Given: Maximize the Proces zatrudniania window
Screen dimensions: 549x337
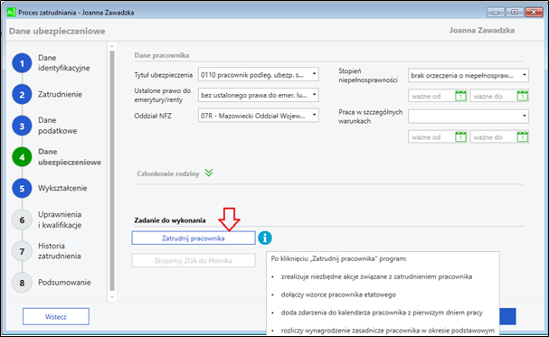Looking at the screenshot, I should 514,13.
